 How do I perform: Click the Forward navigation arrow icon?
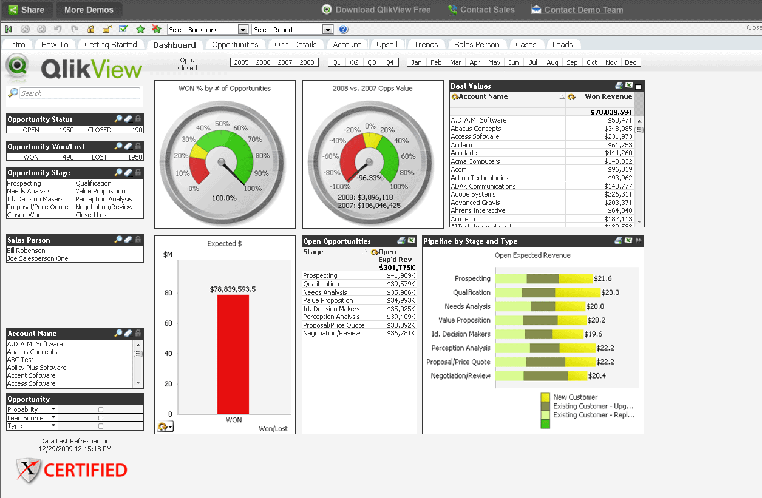(x=41, y=29)
